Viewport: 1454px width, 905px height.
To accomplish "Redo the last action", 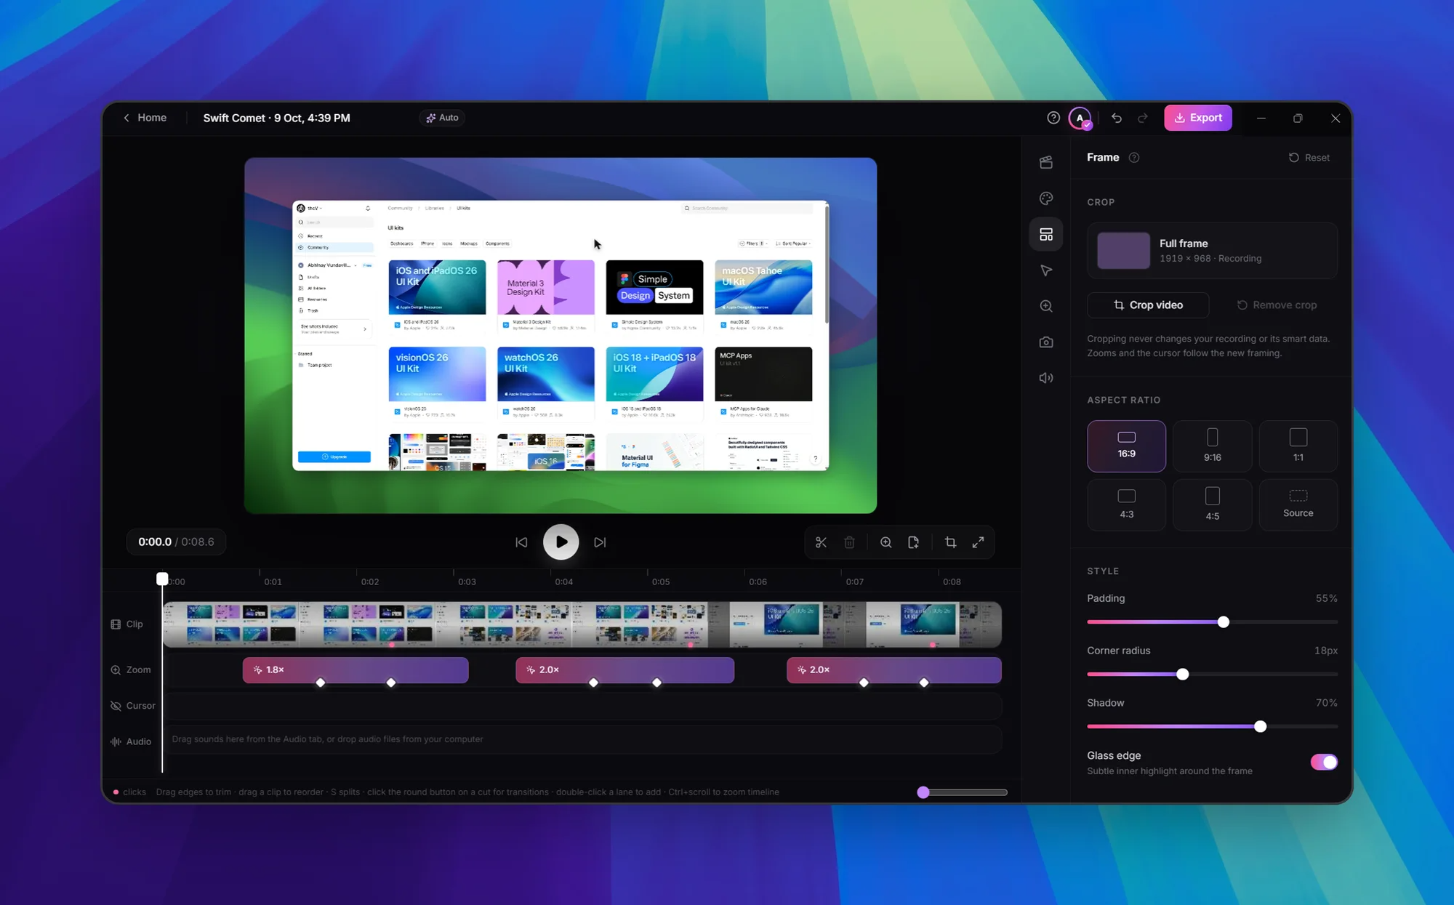I will click(x=1143, y=118).
